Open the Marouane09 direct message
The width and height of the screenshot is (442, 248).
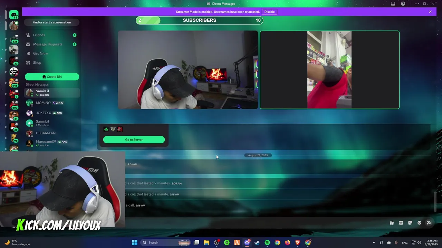coord(52,143)
